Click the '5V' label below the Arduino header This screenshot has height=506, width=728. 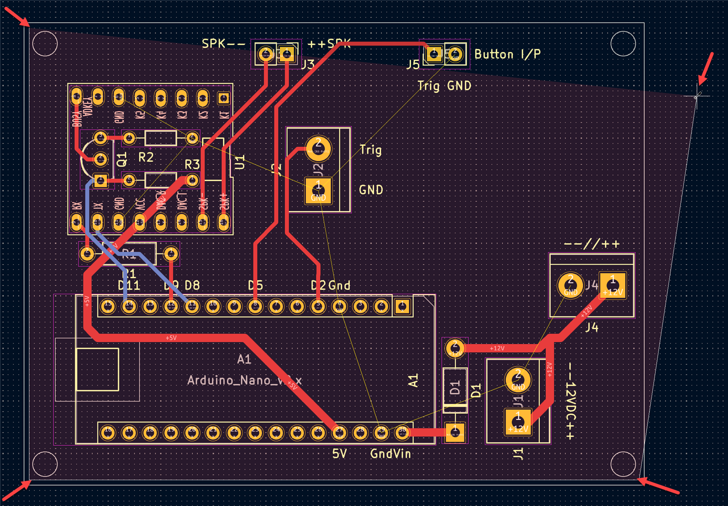click(340, 454)
